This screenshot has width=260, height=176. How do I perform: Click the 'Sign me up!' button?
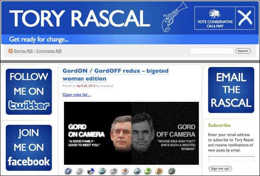[220, 168]
